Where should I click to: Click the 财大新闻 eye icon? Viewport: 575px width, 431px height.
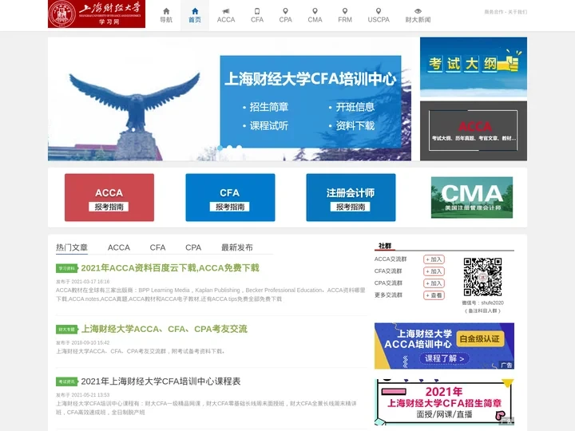click(418, 11)
